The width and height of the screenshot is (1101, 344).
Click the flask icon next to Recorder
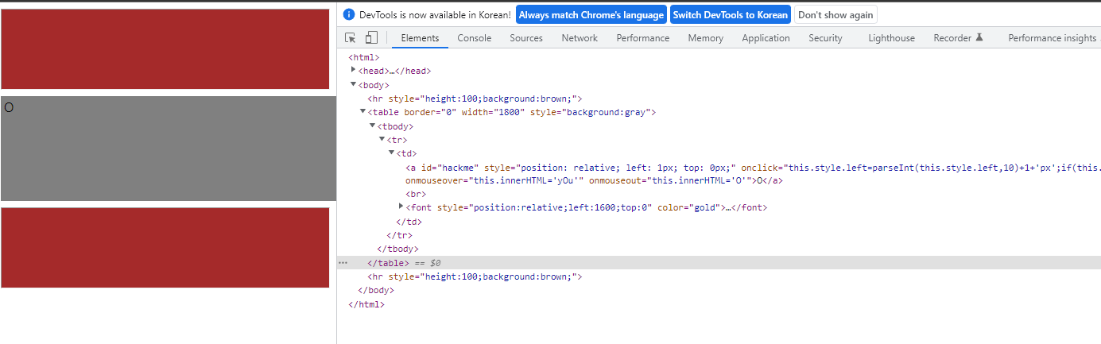tap(979, 37)
